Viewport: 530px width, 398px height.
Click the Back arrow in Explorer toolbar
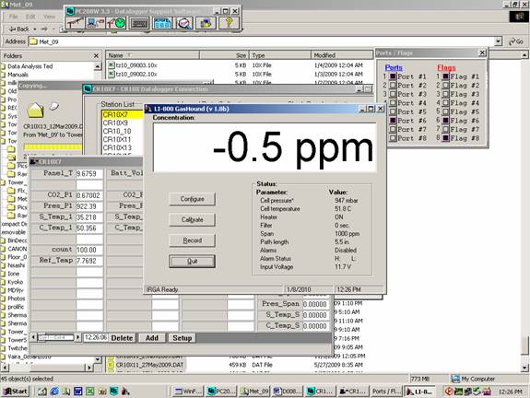[18, 29]
